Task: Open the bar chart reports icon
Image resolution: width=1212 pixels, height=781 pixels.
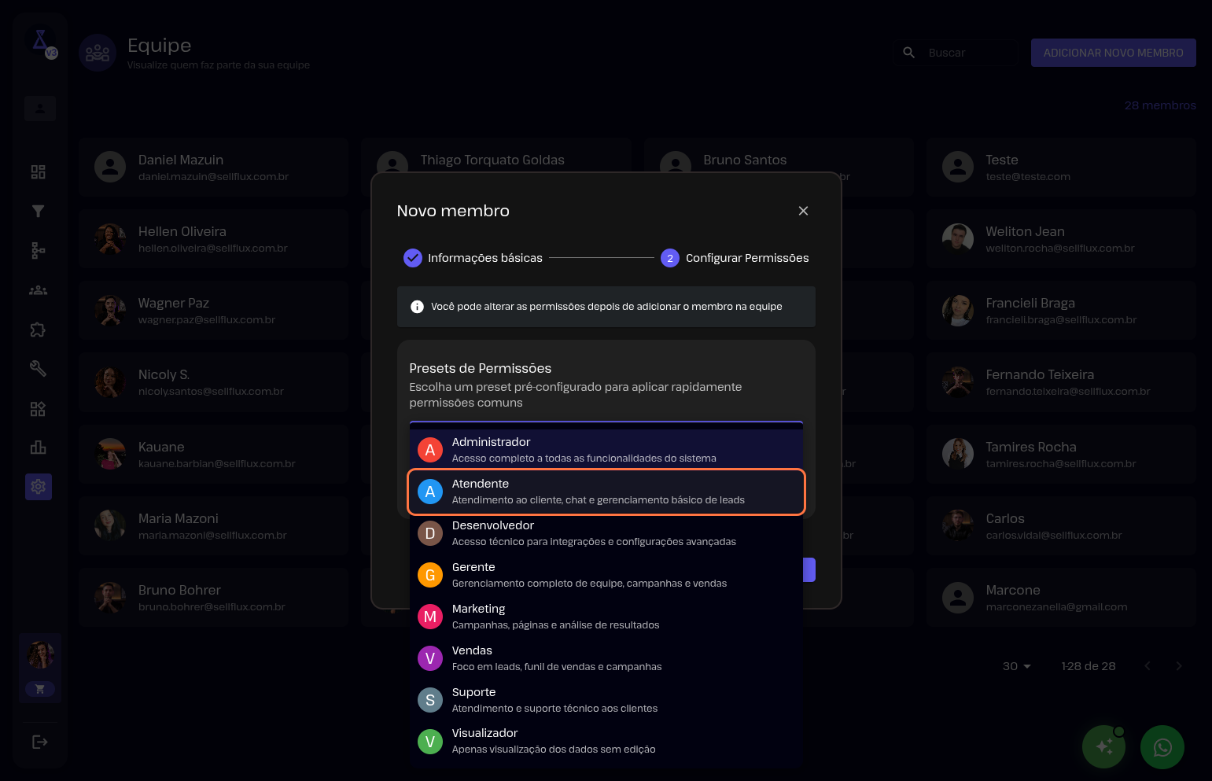Action: (x=38, y=448)
